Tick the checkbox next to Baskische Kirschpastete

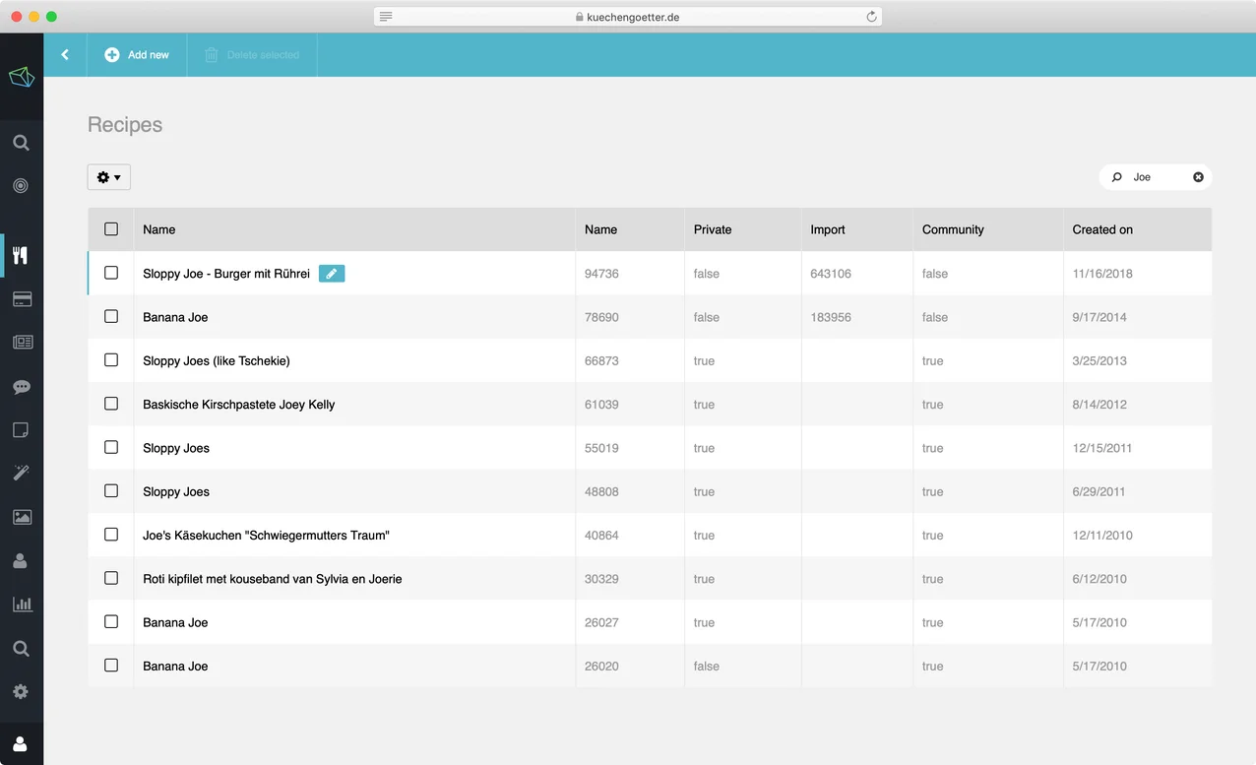(x=111, y=404)
